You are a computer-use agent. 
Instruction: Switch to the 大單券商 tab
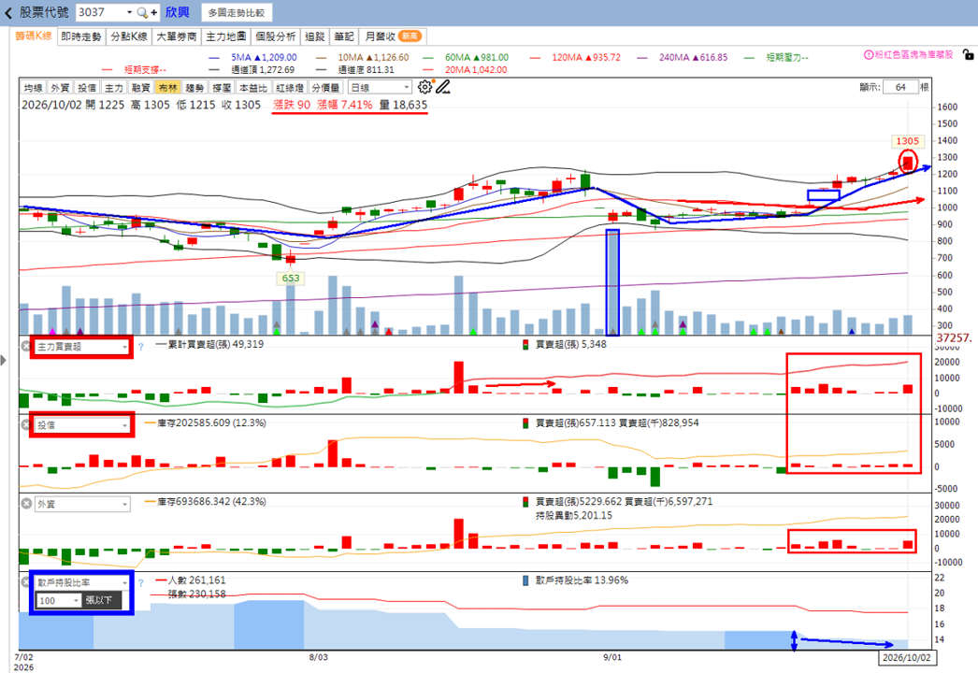[177, 36]
